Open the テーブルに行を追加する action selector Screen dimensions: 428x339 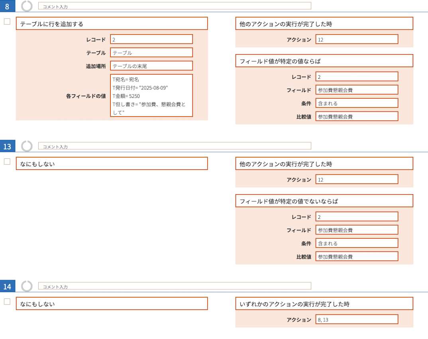point(112,23)
